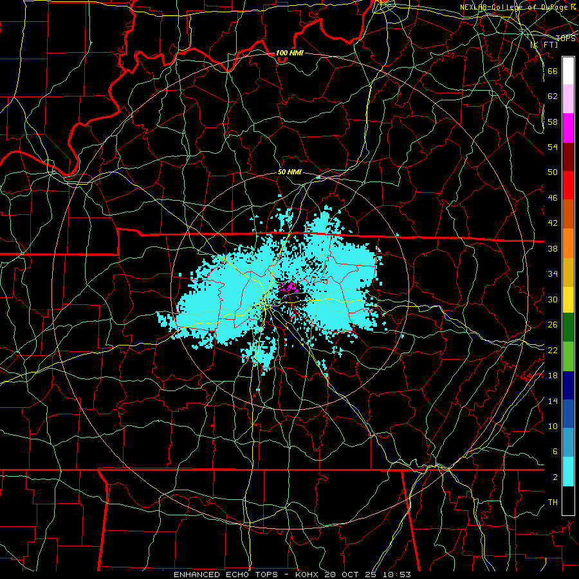This screenshot has height=579, width=579.
Task: Click the K FT units label
Action: coord(544,44)
